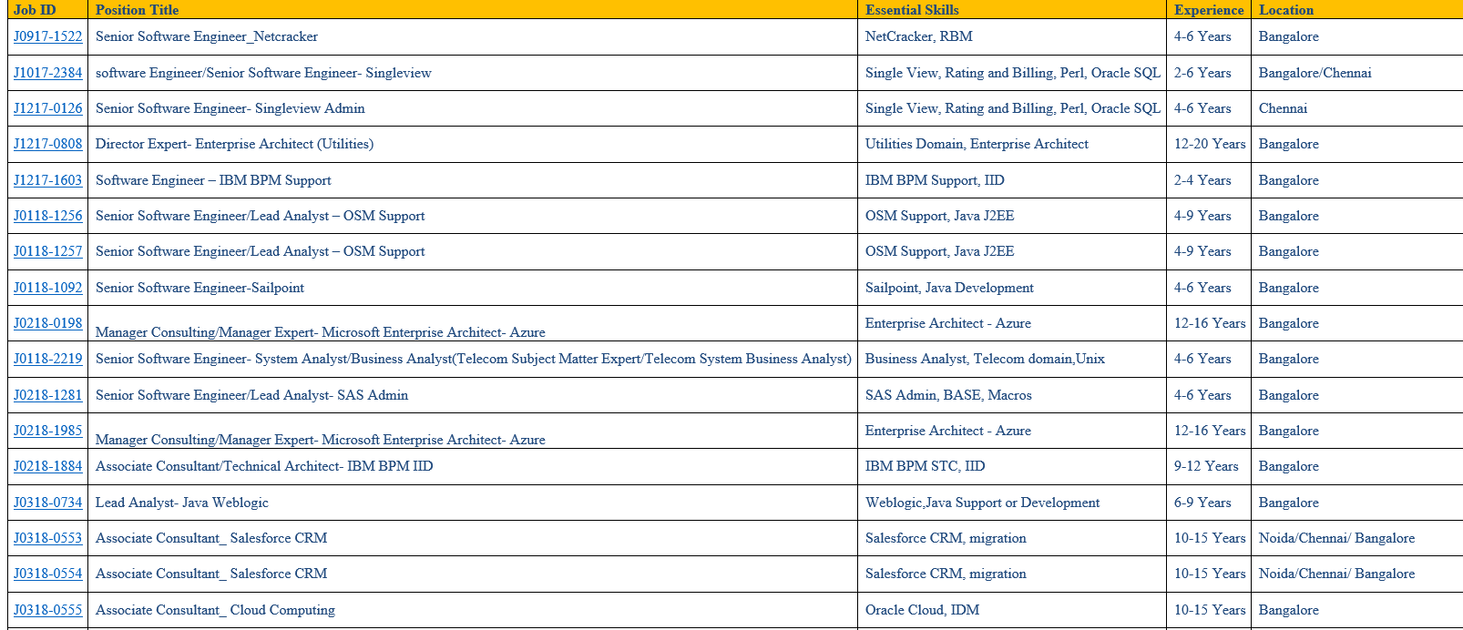The image size is (1463, 630).
Task: Open job link J0118-1092
Action: coord(47,288)
